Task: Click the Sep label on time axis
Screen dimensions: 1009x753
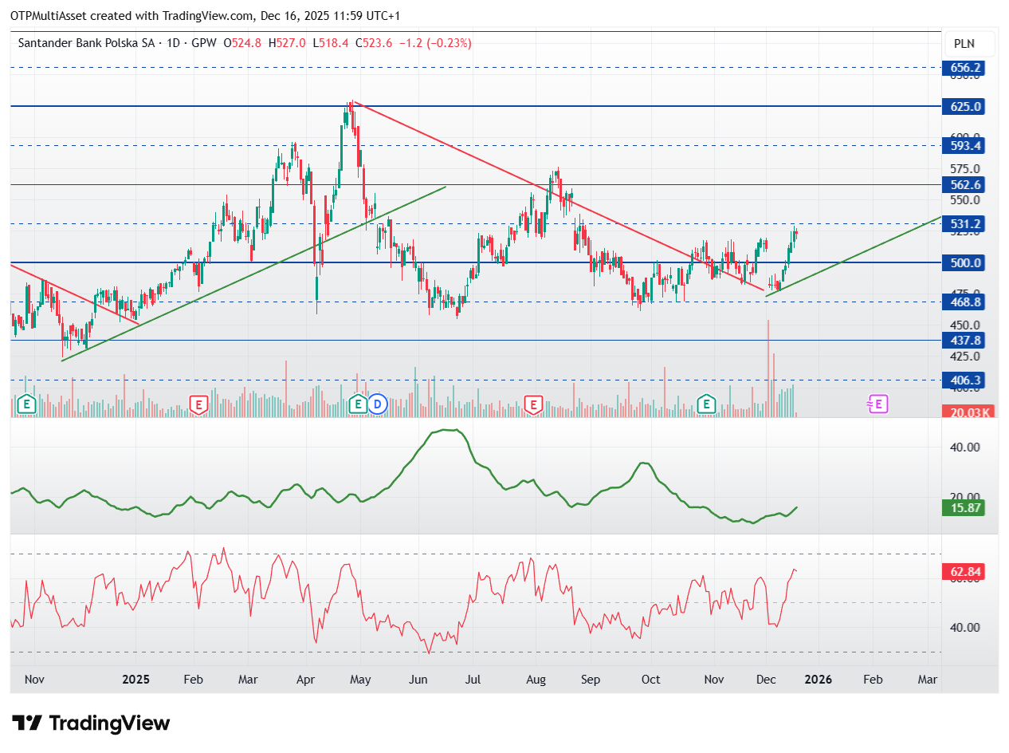Action: coord(591,680)
